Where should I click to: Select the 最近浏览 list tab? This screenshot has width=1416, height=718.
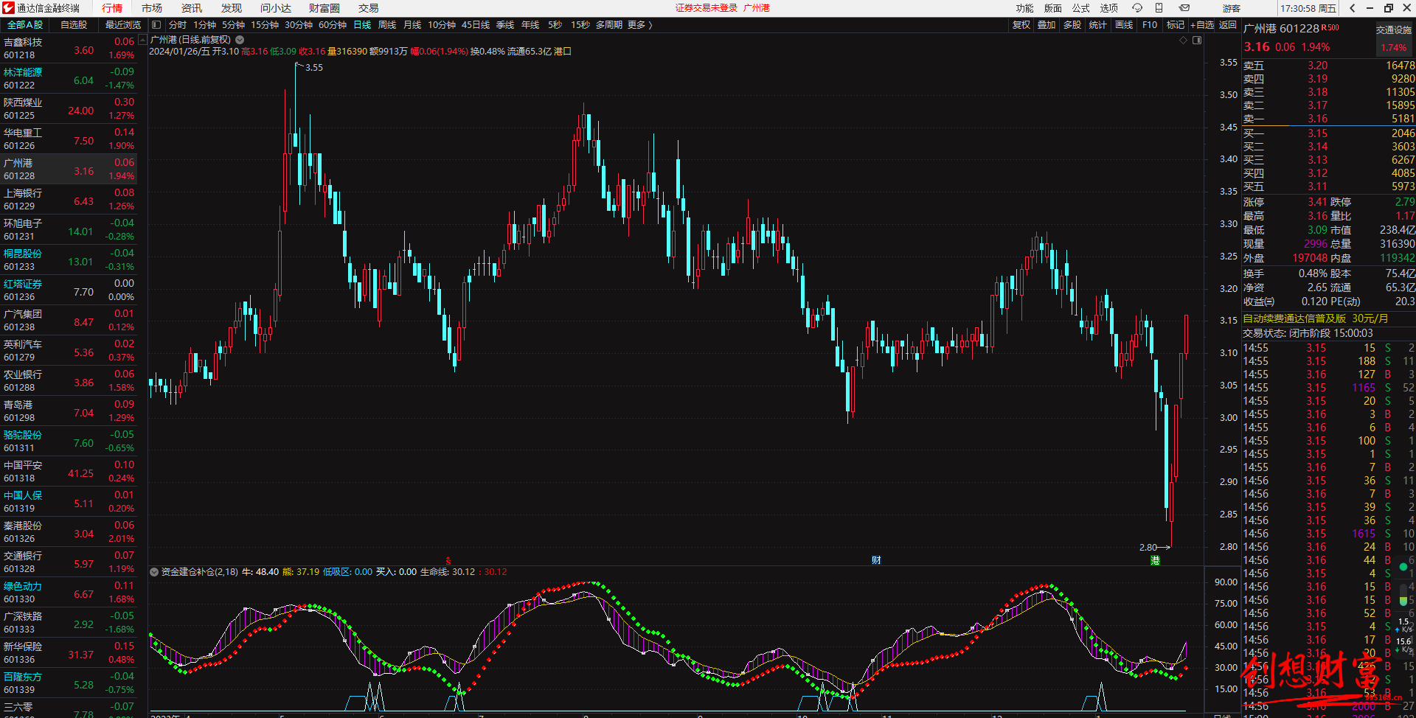tap(122, 25)
